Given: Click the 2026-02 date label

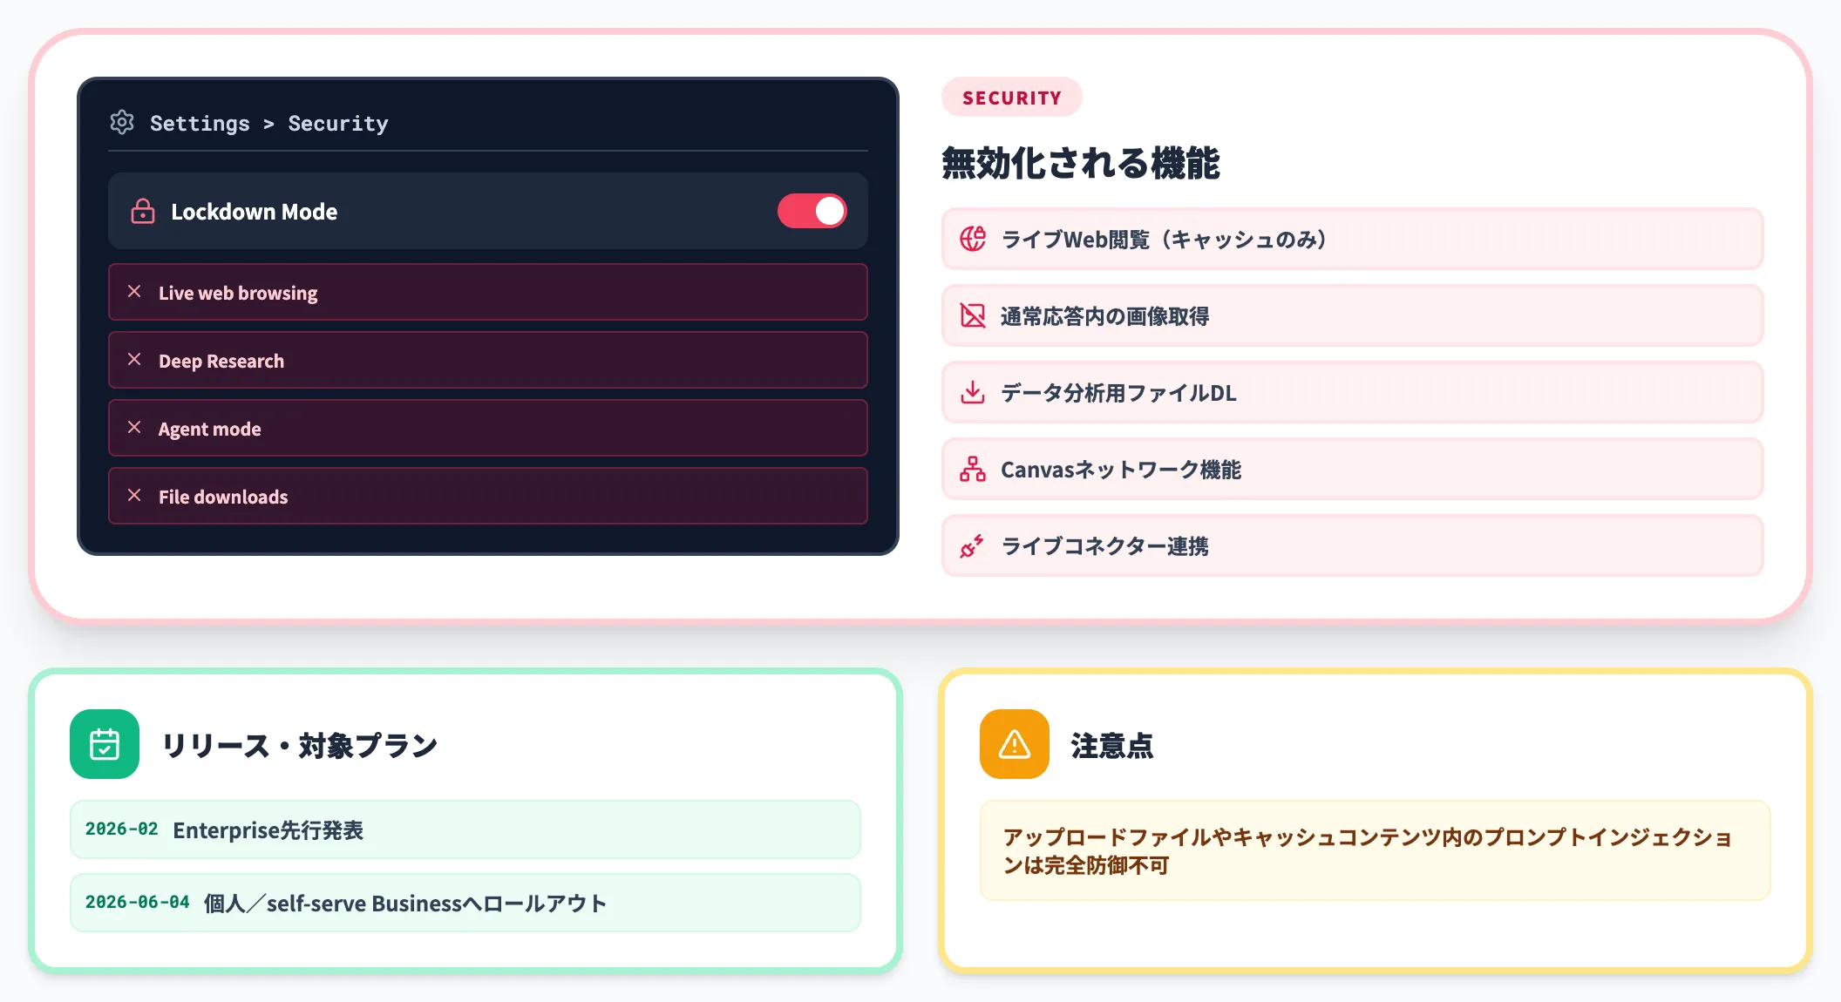Looking at the screenshot, I should 122,829.
